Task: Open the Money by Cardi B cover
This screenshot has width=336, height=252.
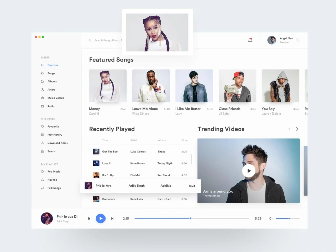Action: (x=108, y=86)
